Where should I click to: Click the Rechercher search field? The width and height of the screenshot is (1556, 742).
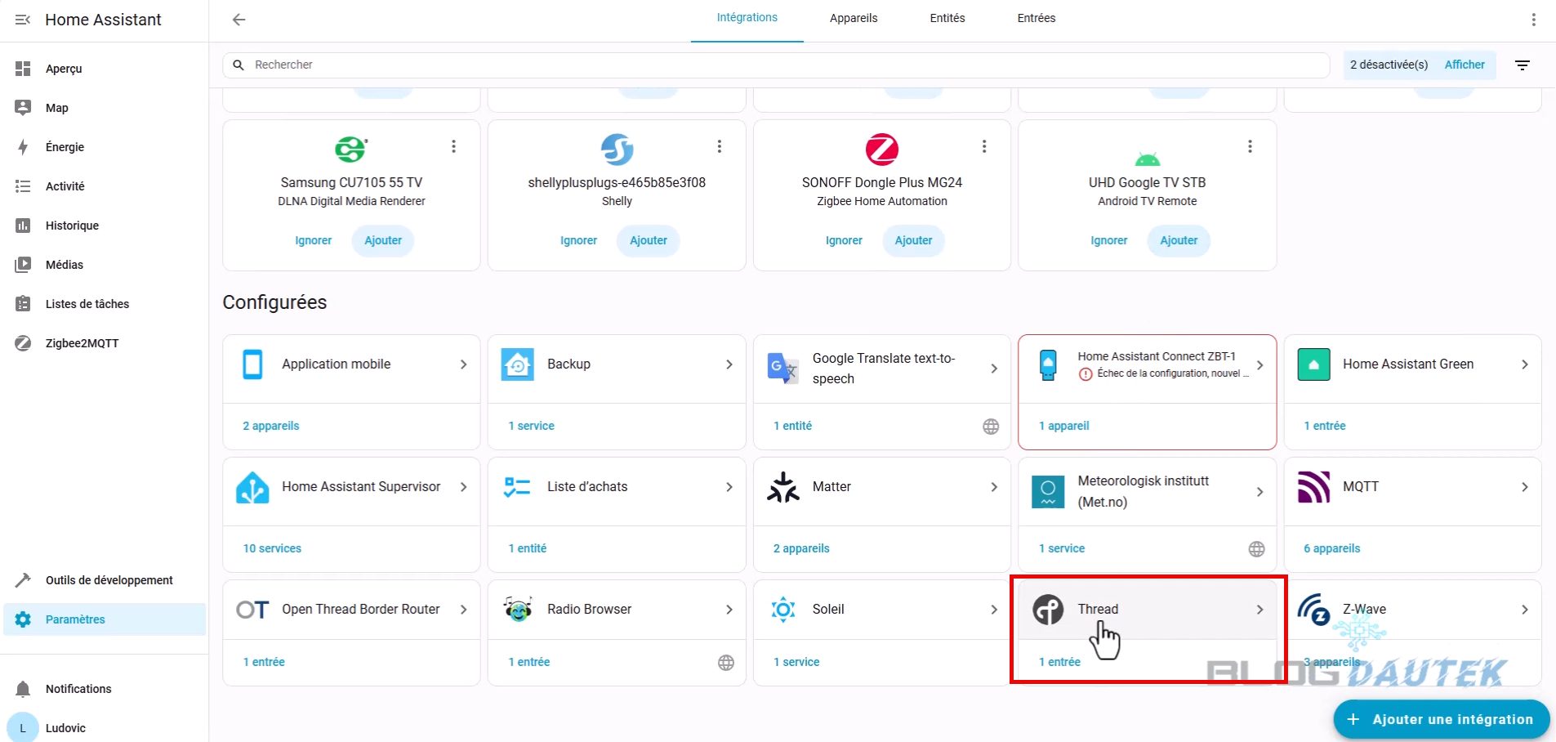tap(776, 65)
